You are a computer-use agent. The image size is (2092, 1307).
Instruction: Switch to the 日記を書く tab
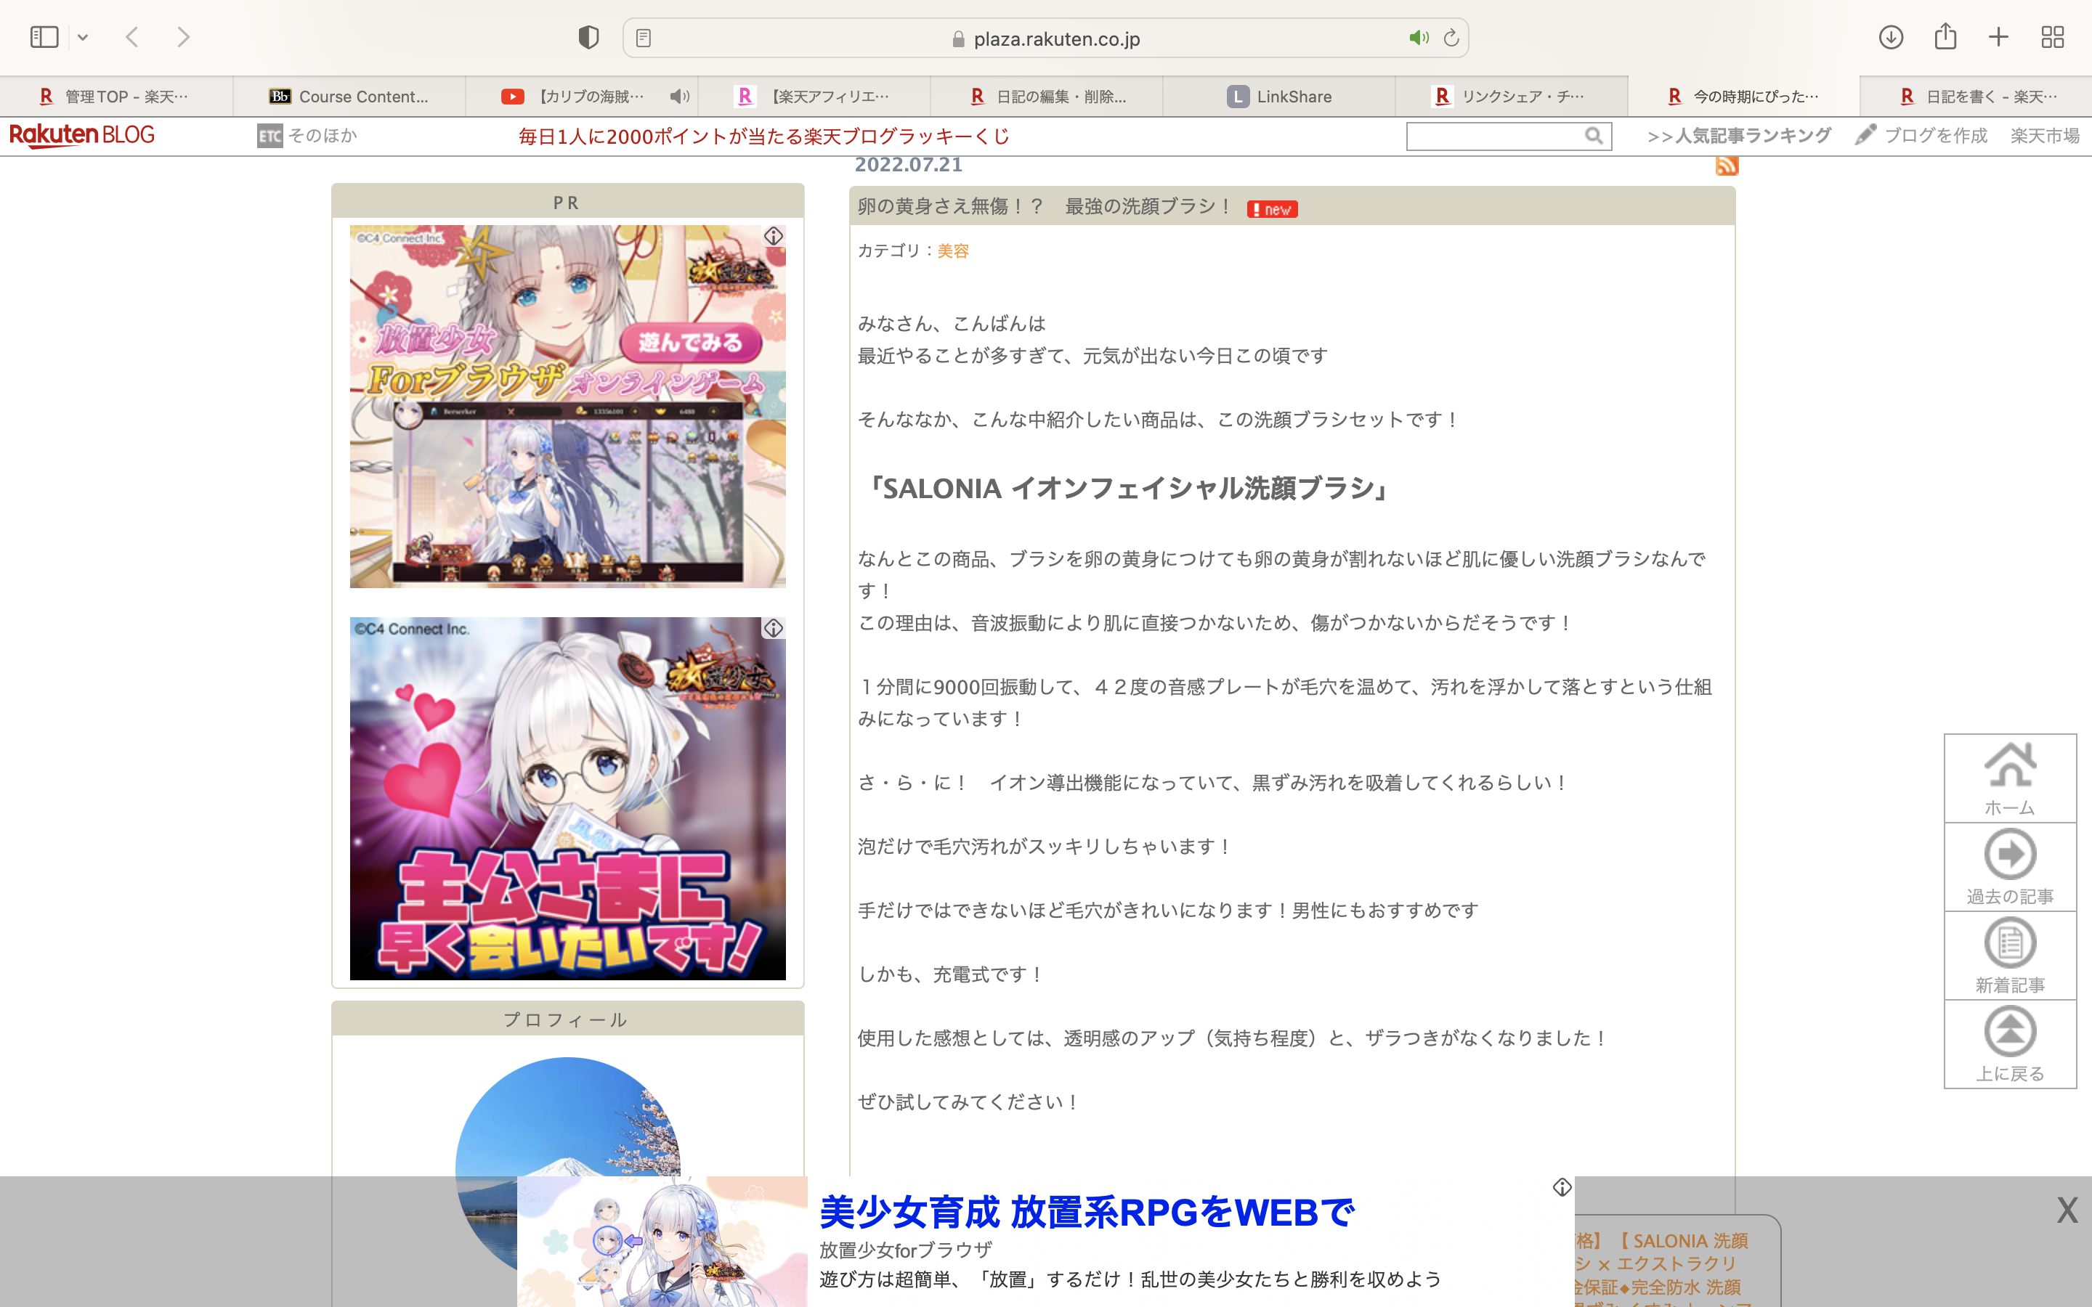click(1977, 96)
